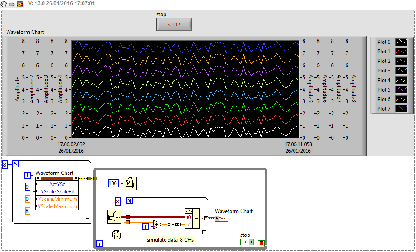Click the orange auto-index tunnel on simulate loop

point(128,222)
